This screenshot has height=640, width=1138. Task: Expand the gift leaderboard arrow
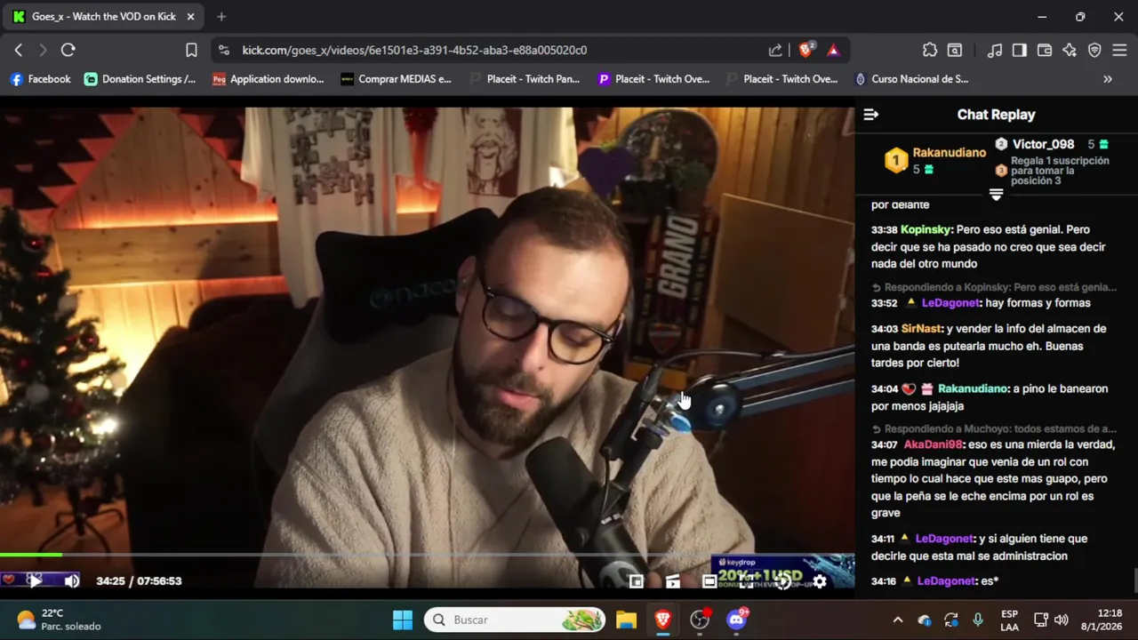click(x=996, y=194)
